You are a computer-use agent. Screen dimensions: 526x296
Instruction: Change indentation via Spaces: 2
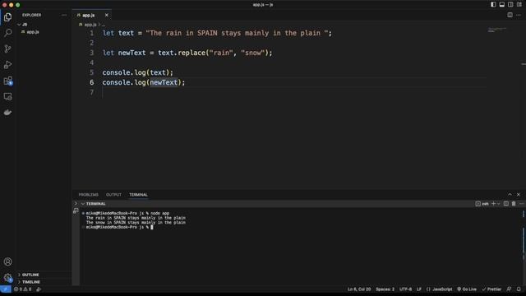point(385,289)
